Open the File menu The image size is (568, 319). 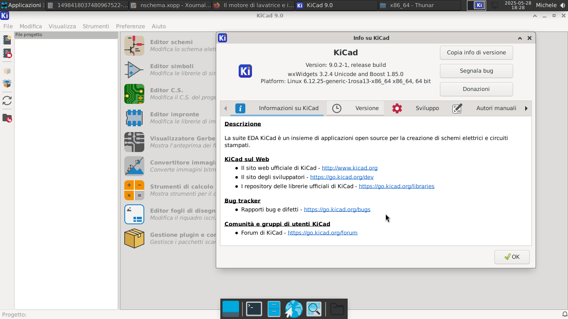click(8, 26)
